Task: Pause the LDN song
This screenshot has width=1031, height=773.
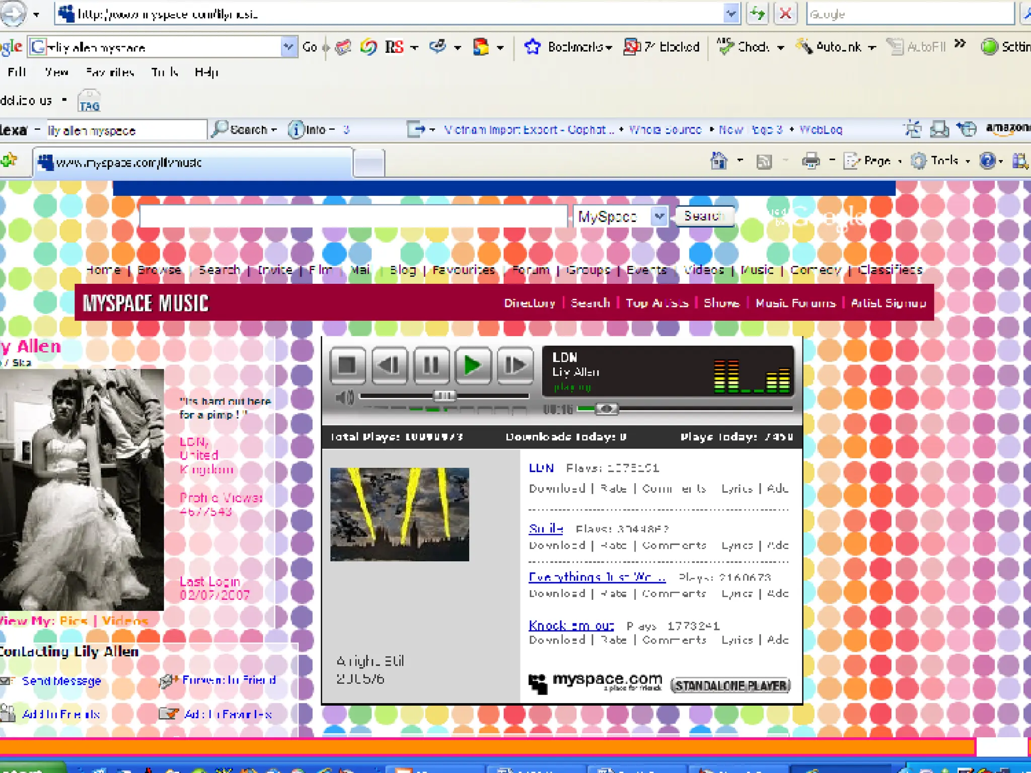Action: pyautogui.click(x=431, y=365)
